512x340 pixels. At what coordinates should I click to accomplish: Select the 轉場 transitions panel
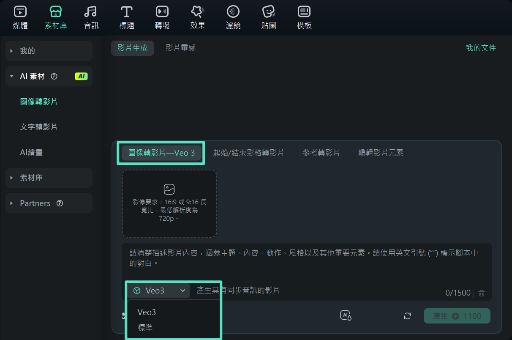(162, 17)
